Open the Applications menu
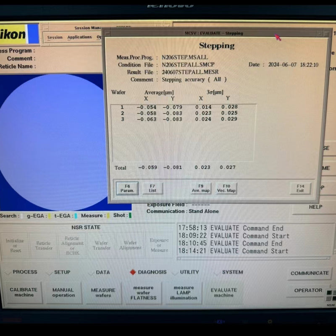Screen dimensions: 336x336 click(79, 37)
